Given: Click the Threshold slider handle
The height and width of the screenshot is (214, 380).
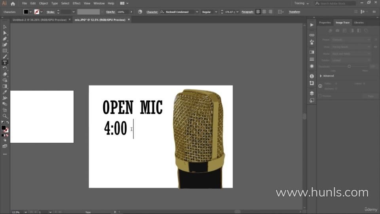Looking at the screenshot, I should (x=349, y=66).
